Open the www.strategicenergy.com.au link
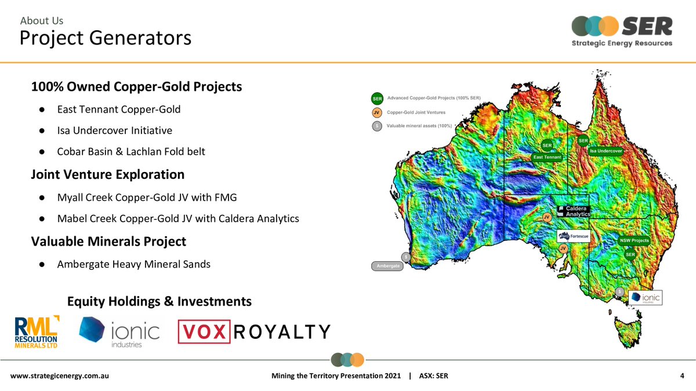The image size is (696, 391). 60,376
